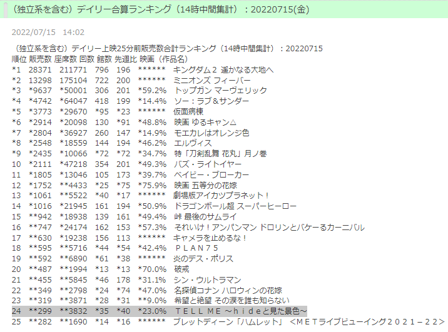Click the title トップガン マーヴェリック

point(220,91)
